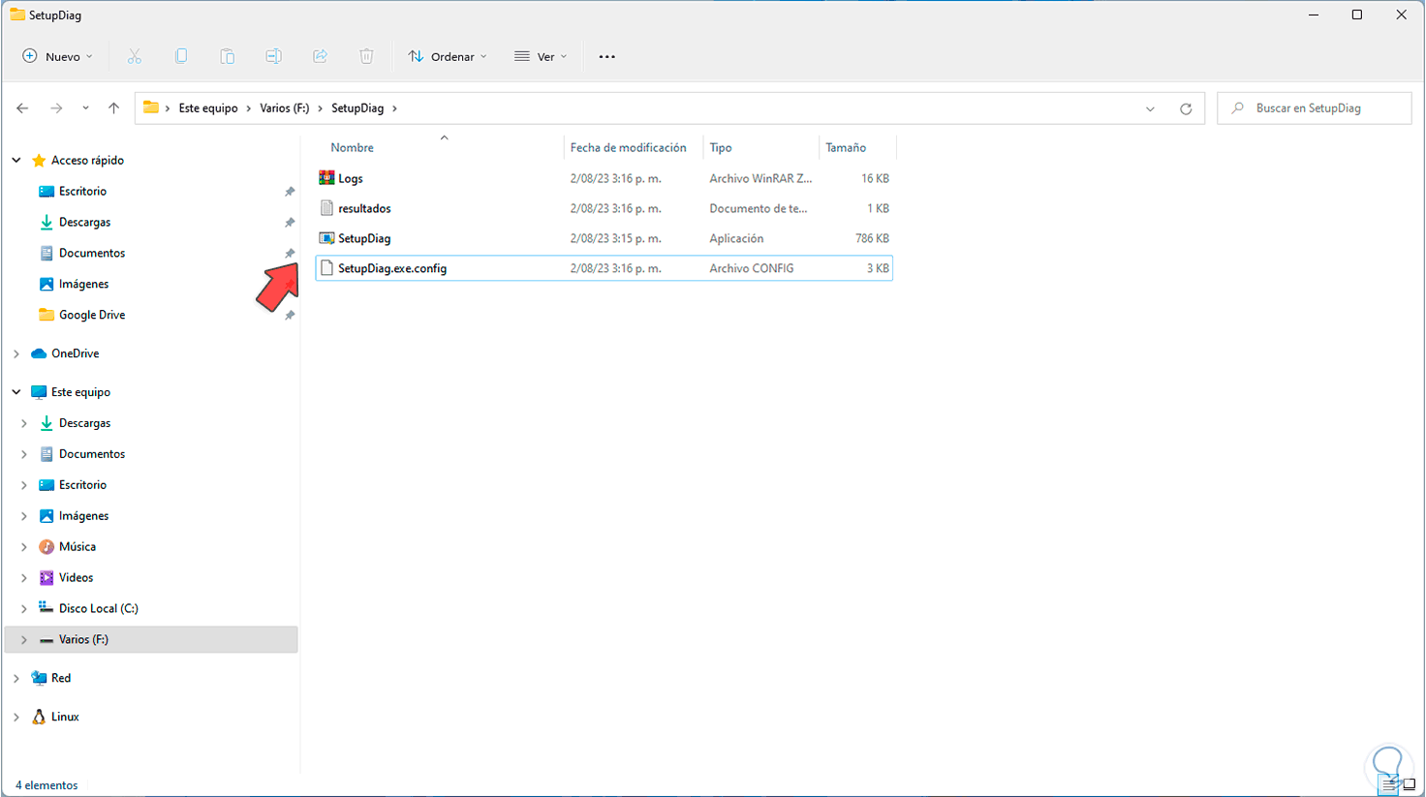Click Varios (F:) in address breadcrumb
1426x797 pixels.
point(285,108)
